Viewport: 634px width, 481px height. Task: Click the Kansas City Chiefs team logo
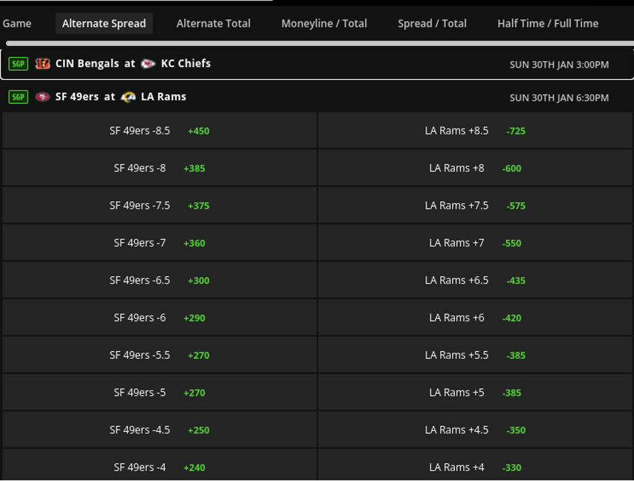tap(148, 64)
